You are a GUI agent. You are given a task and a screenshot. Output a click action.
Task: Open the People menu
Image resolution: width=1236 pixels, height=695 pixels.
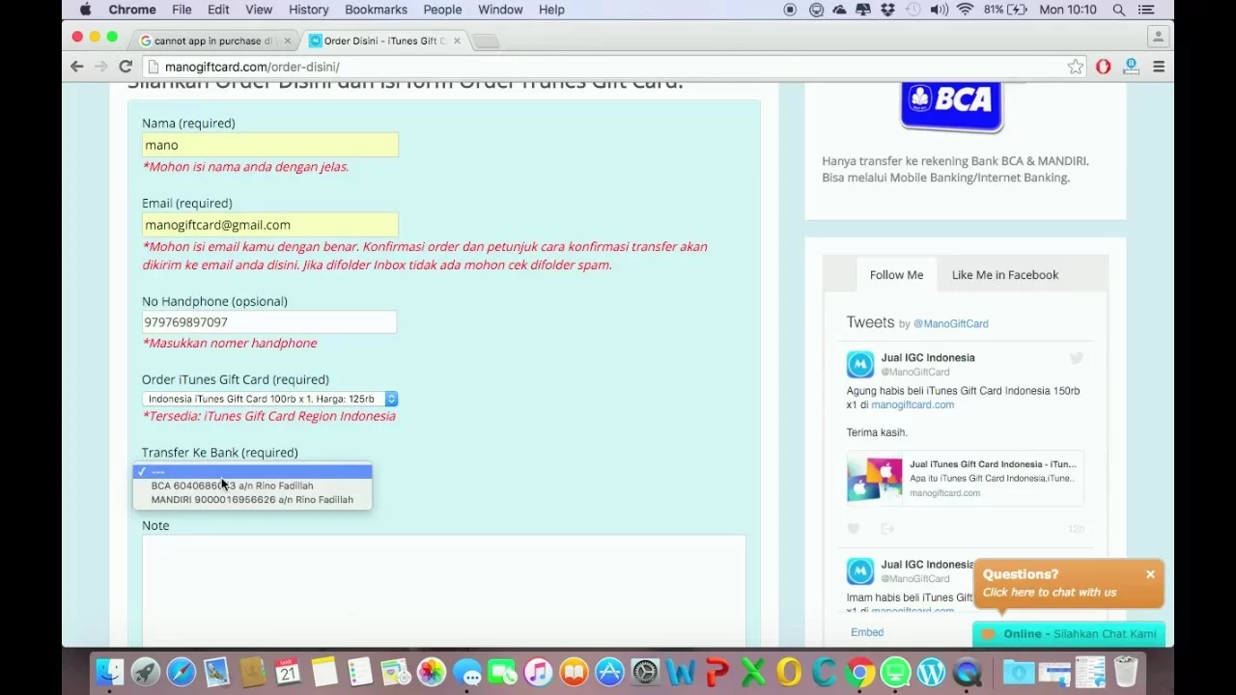coord(442,10)
